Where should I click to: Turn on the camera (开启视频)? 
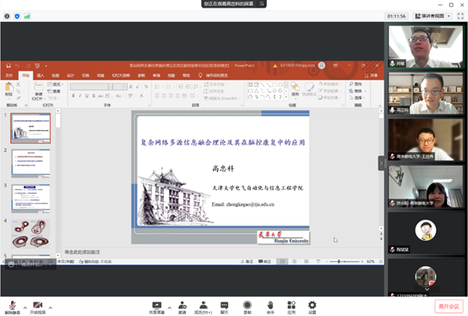click(38, 308)
